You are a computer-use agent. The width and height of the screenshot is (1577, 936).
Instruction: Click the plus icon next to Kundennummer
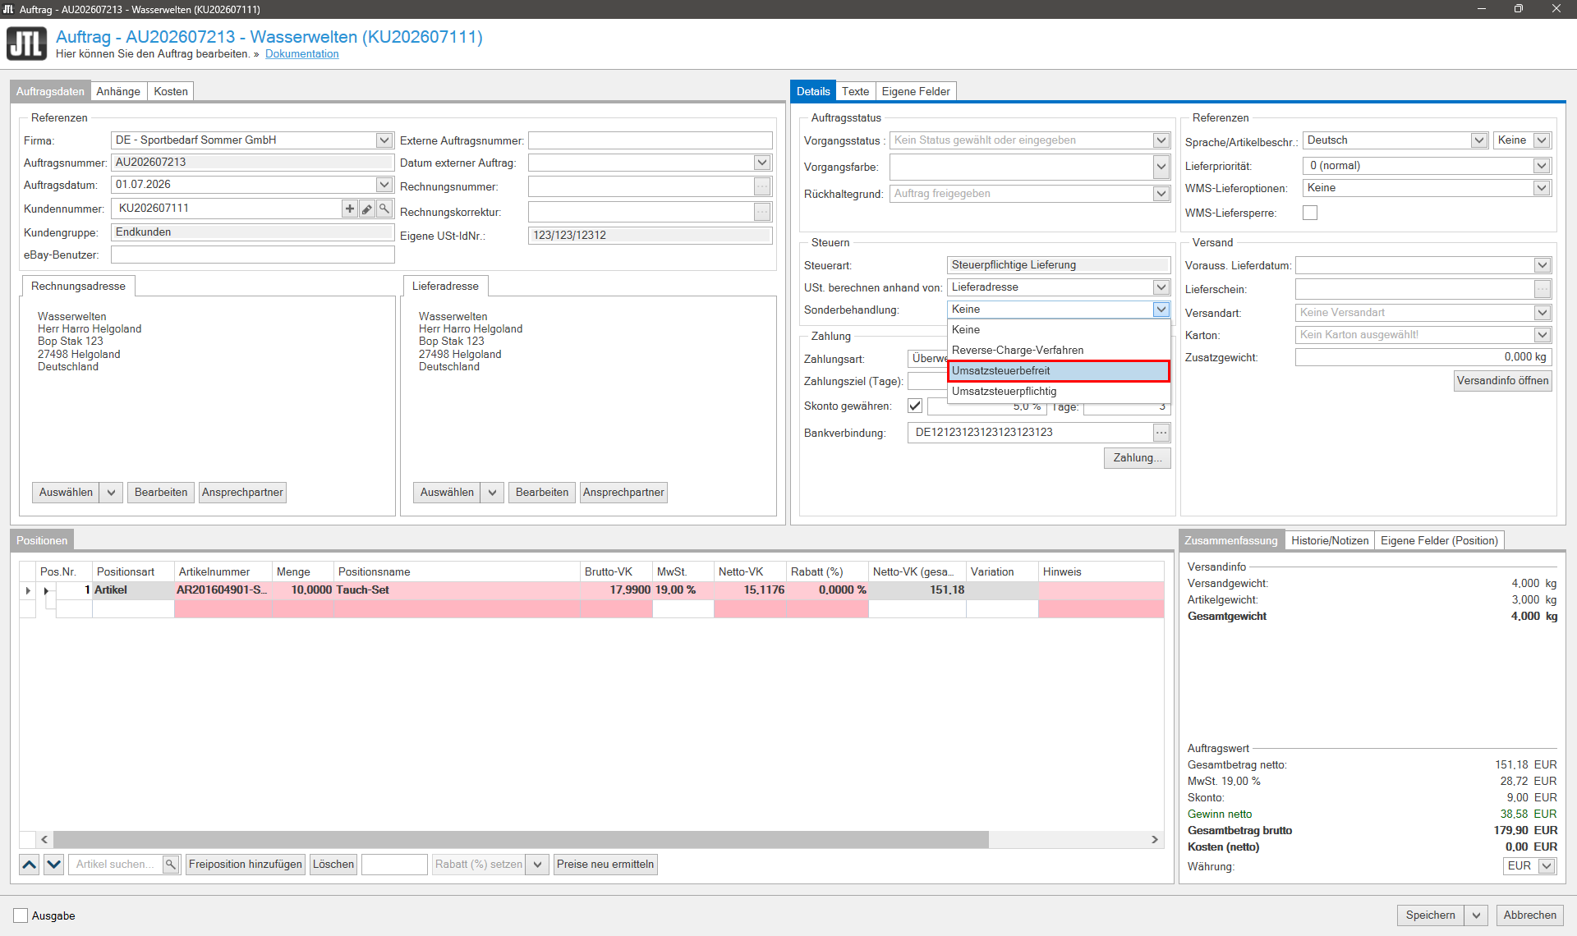350,209
